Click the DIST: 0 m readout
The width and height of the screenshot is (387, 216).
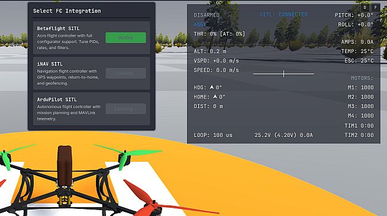[x=208, y=106]
